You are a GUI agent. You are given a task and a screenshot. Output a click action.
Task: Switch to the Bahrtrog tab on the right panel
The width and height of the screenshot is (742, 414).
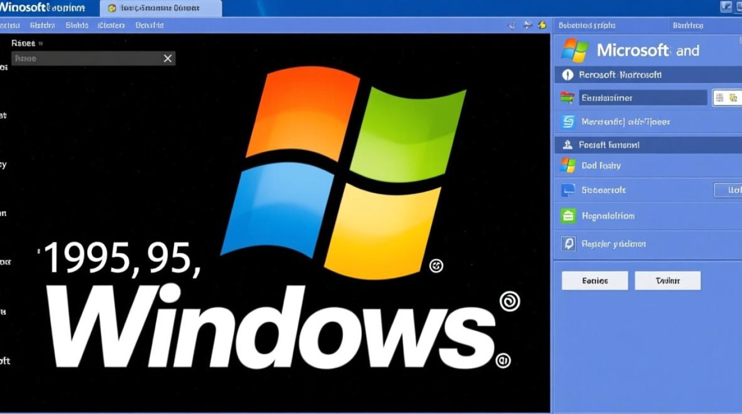[x=687, y=25]
